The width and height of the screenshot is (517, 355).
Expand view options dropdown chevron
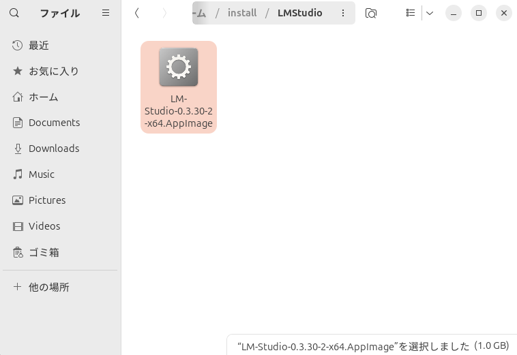pyautogui.click(x=430, y=13)
